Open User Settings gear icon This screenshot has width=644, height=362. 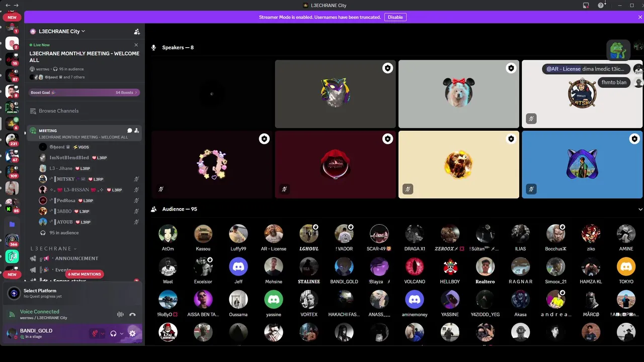132,333
